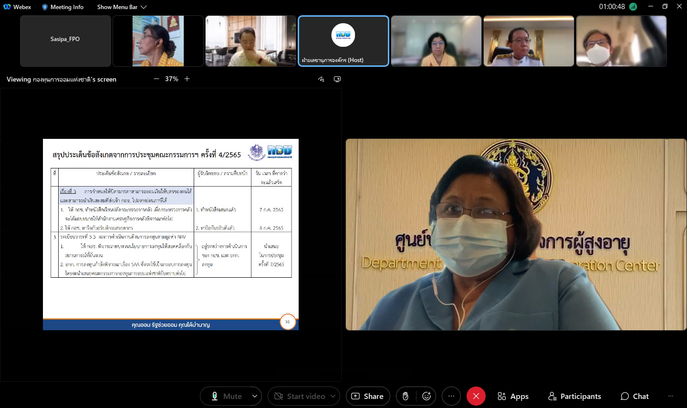Screen dimensions: 687x408
Task: Select the woman in yellow patterned shirt thumbnail
Action: (158, 41)
